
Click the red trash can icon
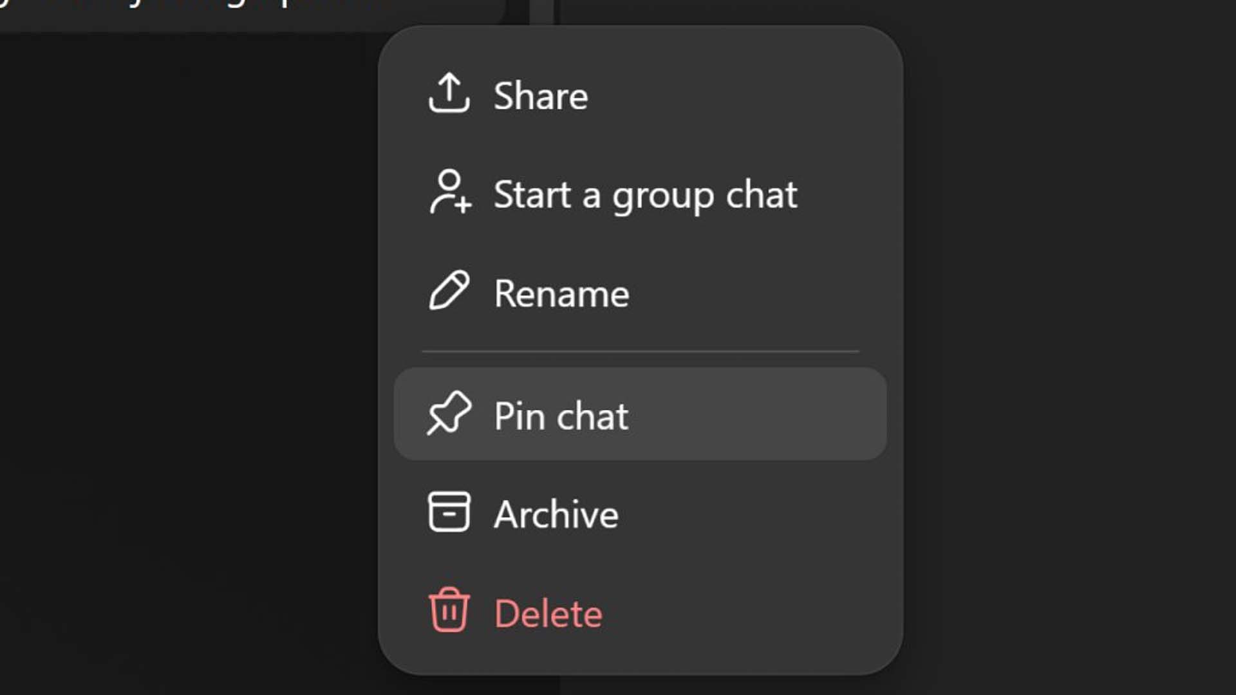[x=449, y=610]
